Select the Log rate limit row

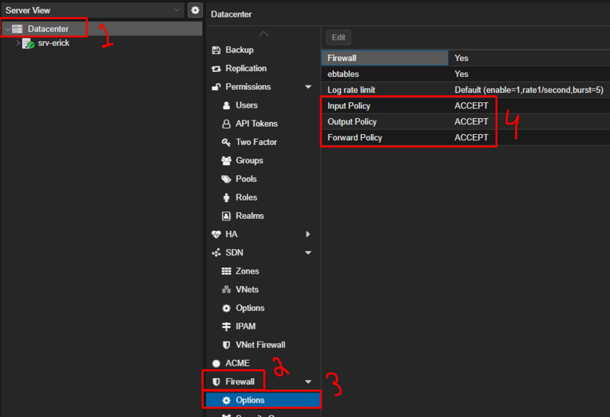pyautogui.click(x=466, y=90)
